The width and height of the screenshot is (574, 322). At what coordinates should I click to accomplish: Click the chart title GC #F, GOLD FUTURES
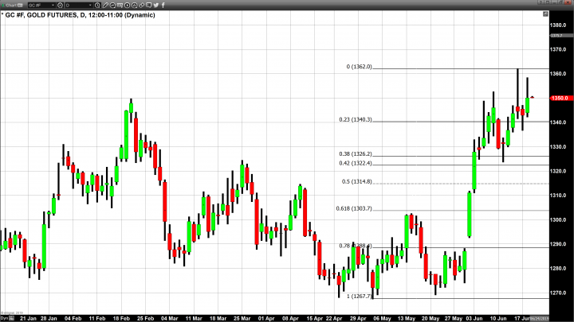click(x=49, y=14)
